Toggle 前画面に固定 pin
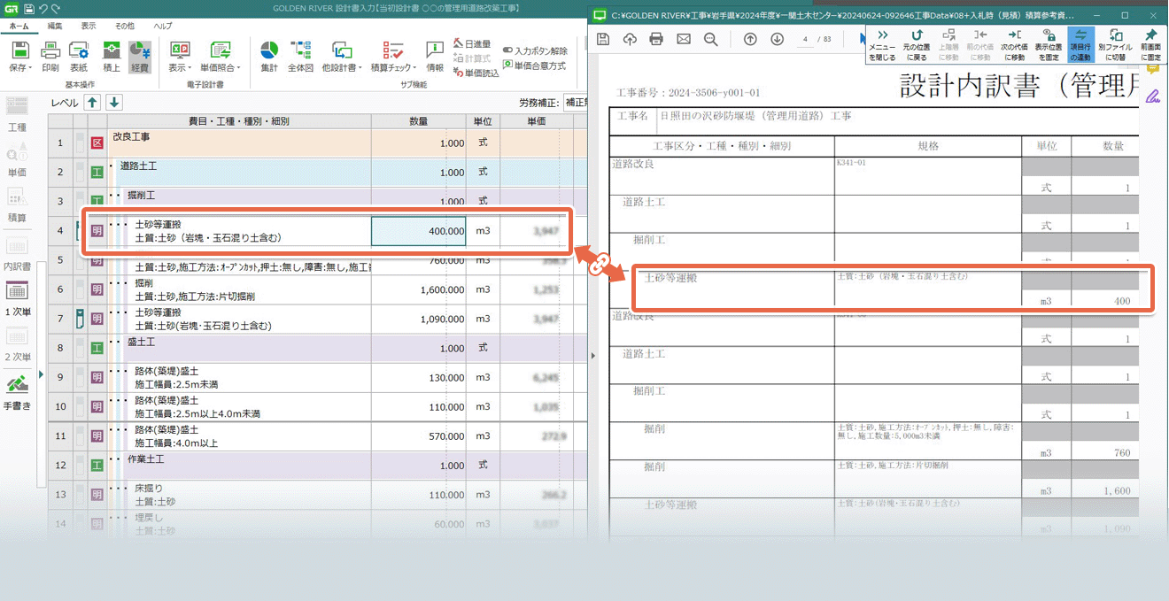 (1150, 45)
